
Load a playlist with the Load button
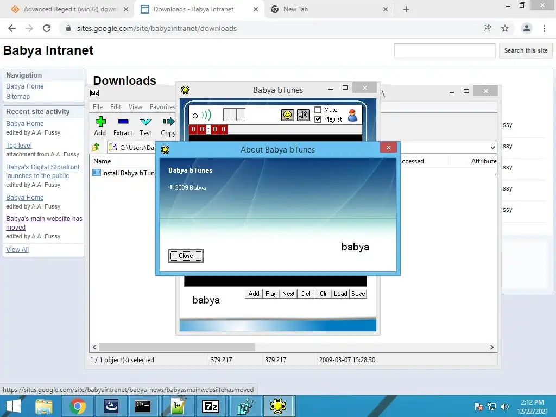tap(340, 294)
